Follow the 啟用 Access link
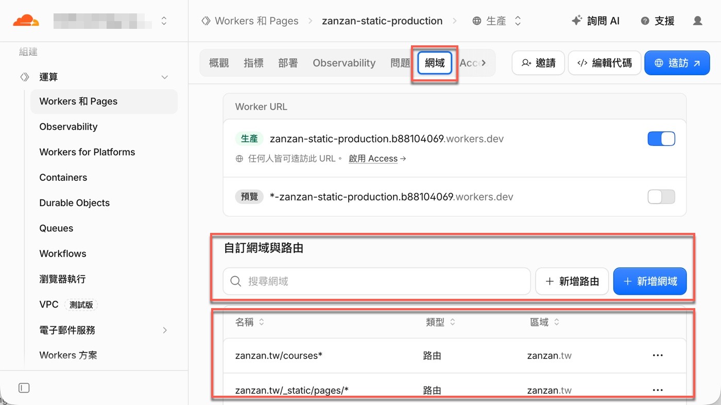 [377, 159]
